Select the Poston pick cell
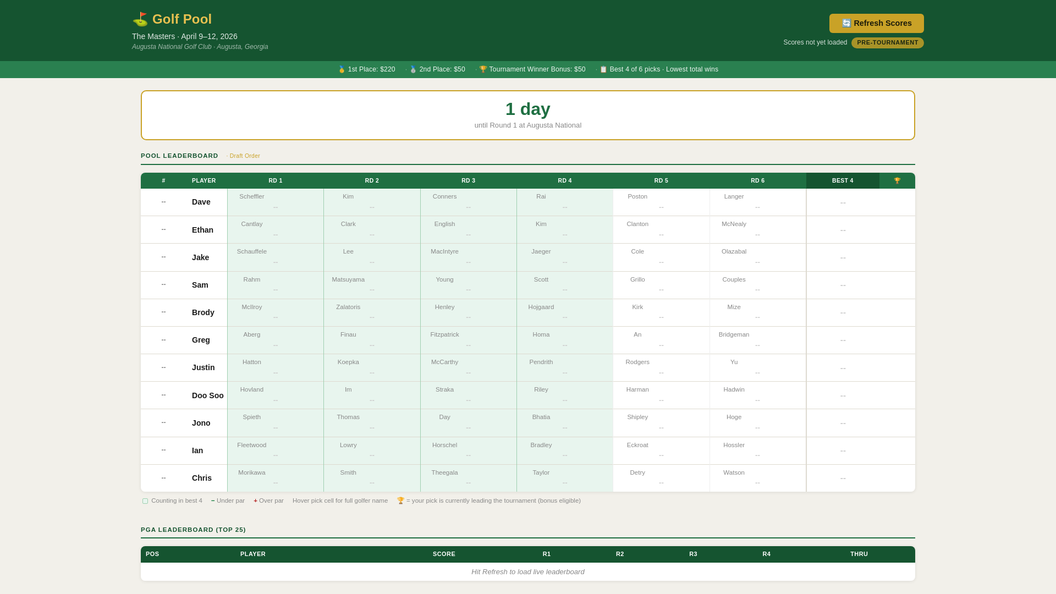 tap(661, 202)
